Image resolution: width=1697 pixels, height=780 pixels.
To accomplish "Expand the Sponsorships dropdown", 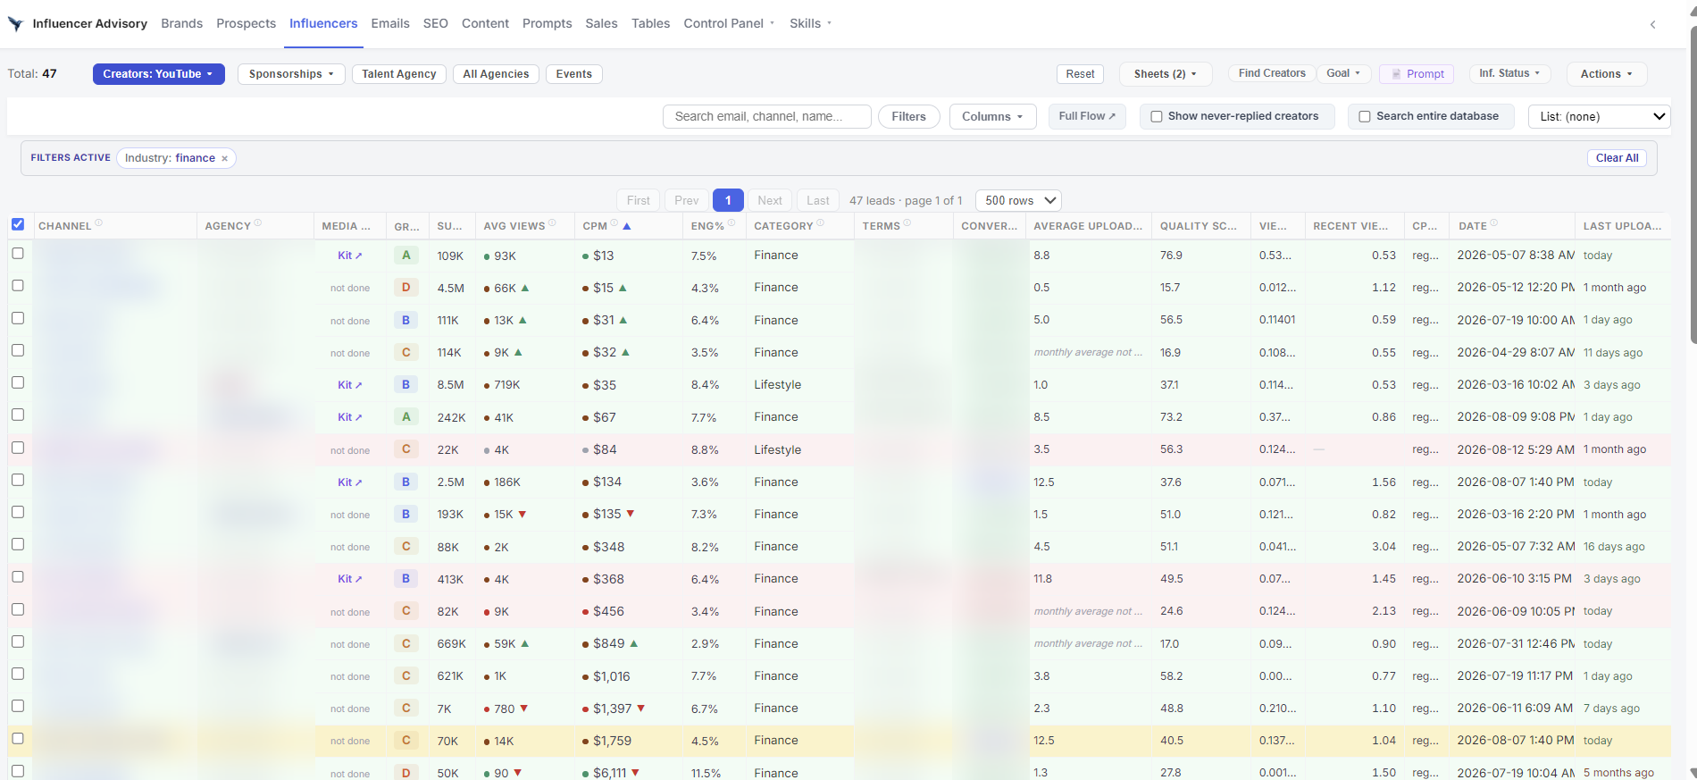I will 291,74.
